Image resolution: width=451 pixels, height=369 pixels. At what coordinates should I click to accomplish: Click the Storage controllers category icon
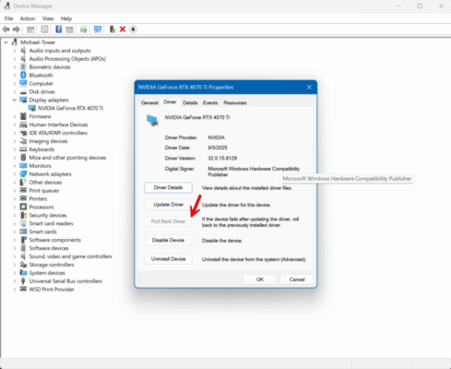pyautogui.click(x=23, y=265)
